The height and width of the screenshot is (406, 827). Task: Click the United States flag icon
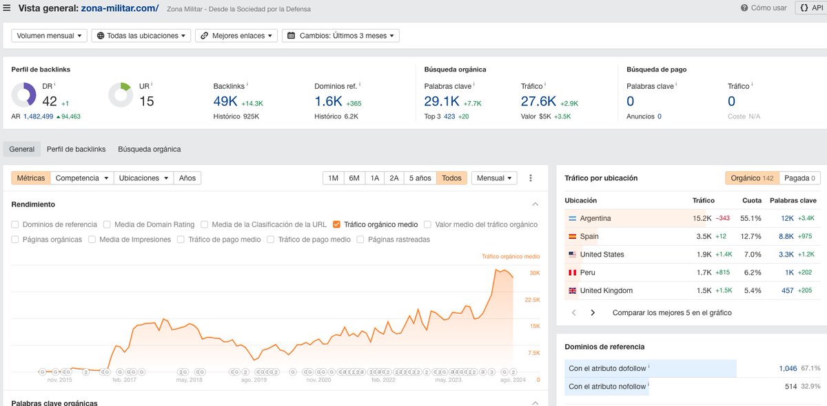(x=572, y=255)
